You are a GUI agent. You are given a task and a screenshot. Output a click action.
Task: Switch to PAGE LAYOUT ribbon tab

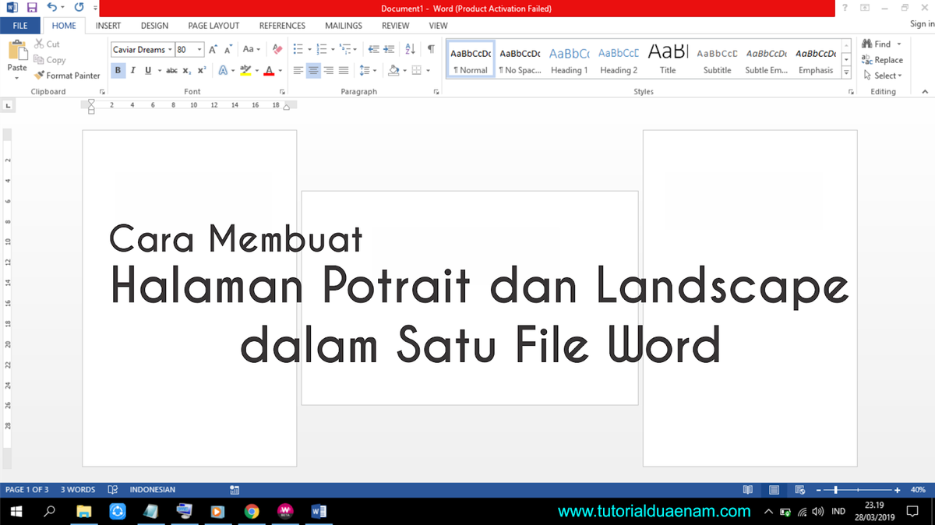click(213, 26)
